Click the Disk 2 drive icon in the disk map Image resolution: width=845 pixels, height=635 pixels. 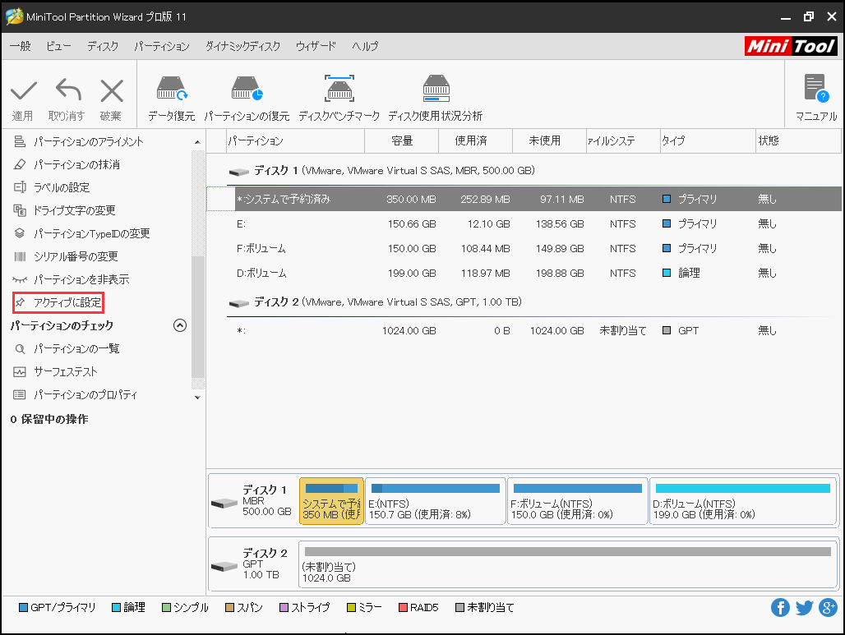click(x=224, y=567)
